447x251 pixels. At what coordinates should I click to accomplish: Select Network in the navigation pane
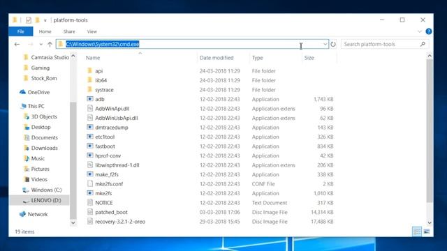point(37,214)
